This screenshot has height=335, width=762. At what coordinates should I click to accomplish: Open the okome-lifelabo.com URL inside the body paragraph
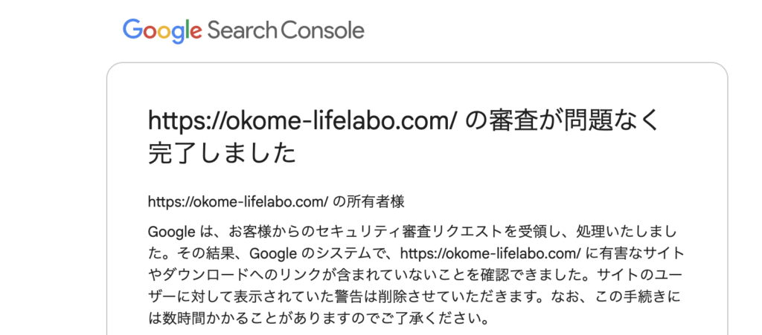tap(491, 253)
